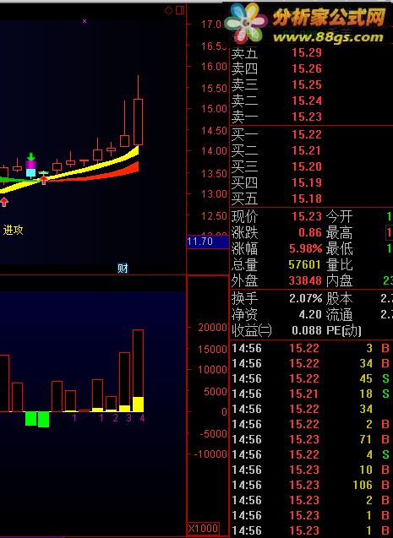
Task: Click the red diamond icon above chart
Action: click(168, 10)
